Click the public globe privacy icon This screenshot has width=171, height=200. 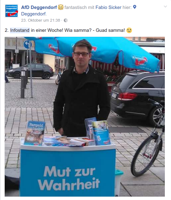point(66,20)
